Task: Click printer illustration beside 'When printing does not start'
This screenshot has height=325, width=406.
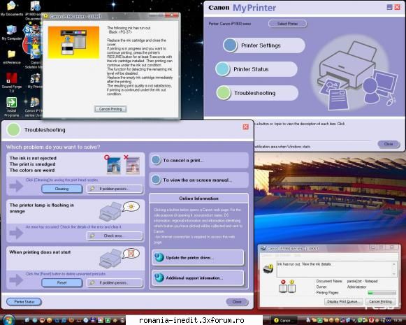Action: tap(119, 258)
